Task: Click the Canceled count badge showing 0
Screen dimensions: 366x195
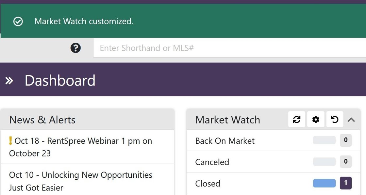Action: point(346,161)
